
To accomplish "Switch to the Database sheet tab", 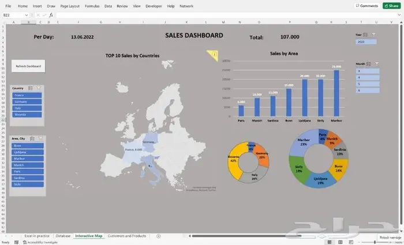I will 63,236.
